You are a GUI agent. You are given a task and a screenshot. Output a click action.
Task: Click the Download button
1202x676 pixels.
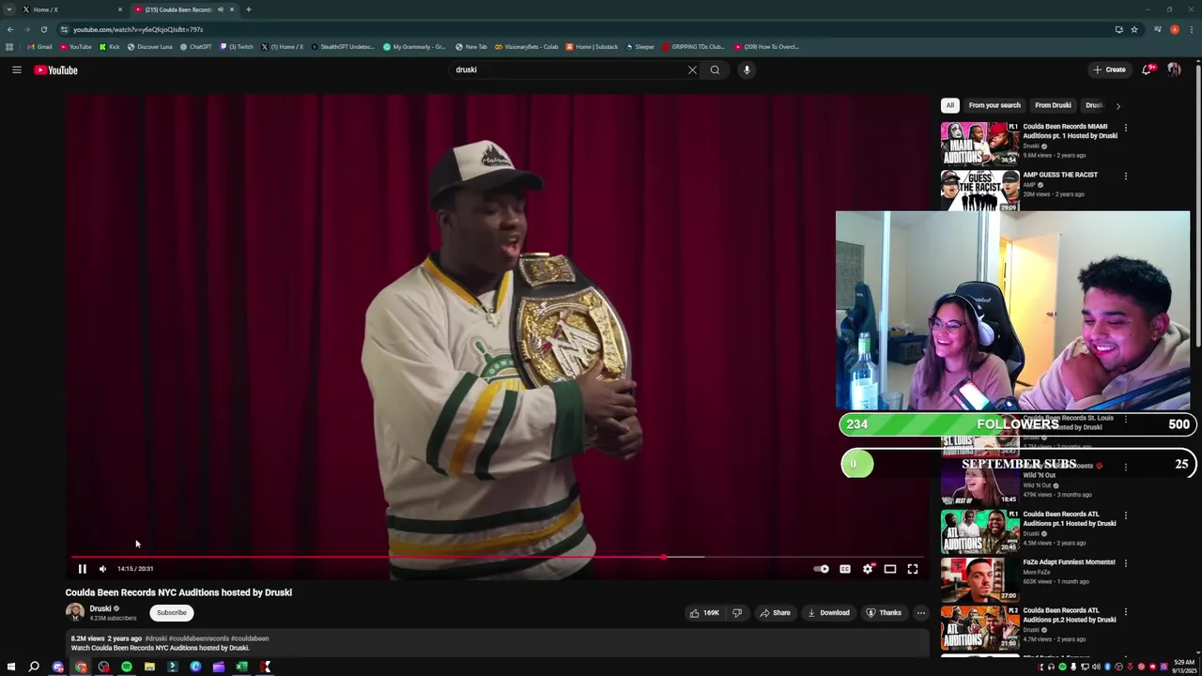pos(828,613)
